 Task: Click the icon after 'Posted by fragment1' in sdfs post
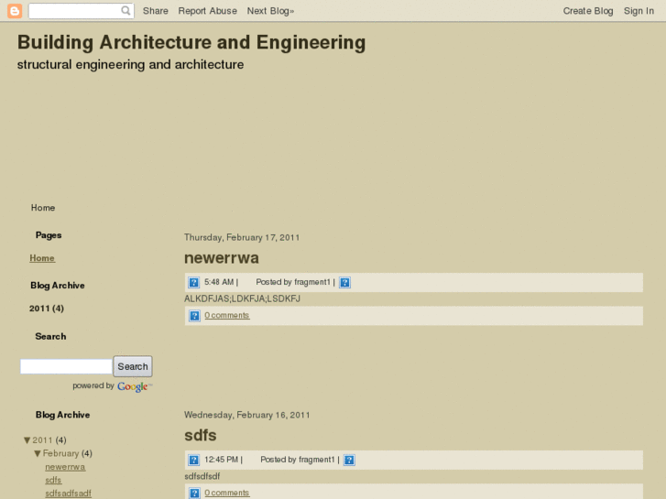click(x=349, y=460)
